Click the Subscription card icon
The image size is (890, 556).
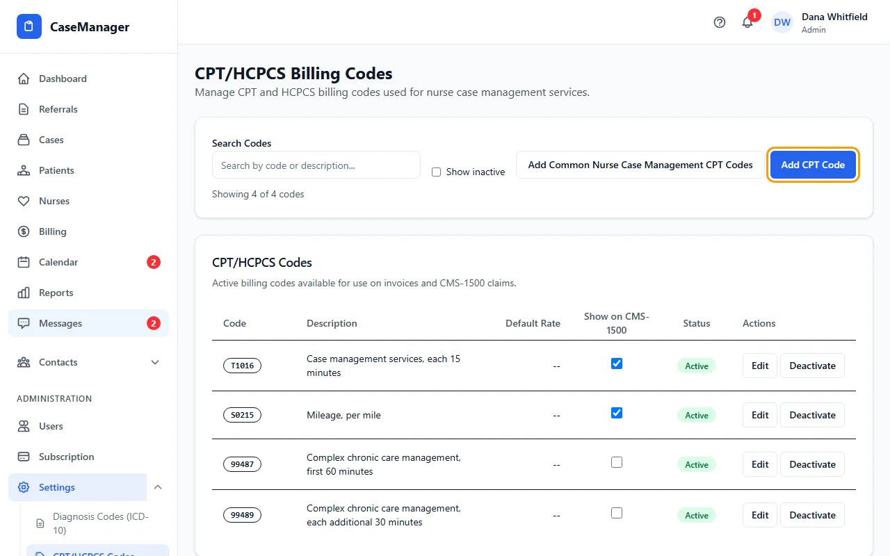coord(24,457)
